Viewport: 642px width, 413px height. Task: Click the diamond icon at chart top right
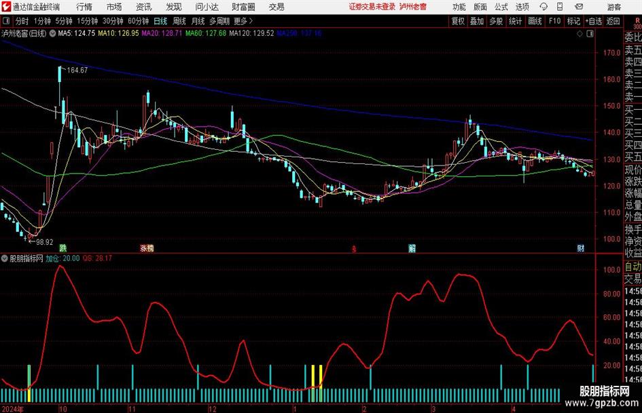pos(579,34)
